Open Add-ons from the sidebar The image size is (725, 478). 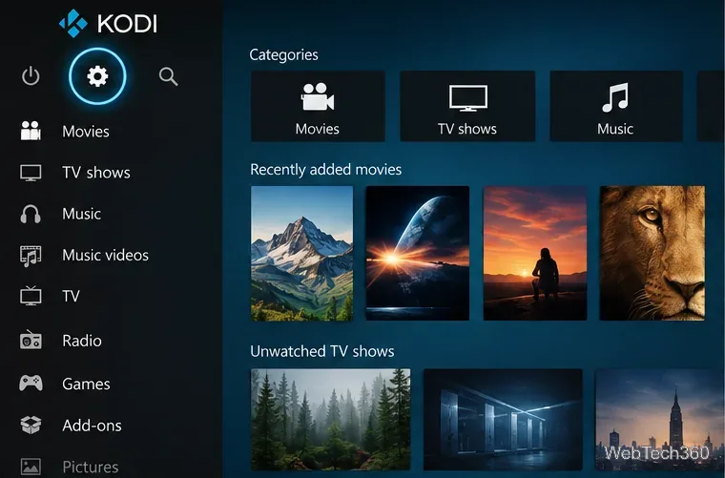point(92,426)
